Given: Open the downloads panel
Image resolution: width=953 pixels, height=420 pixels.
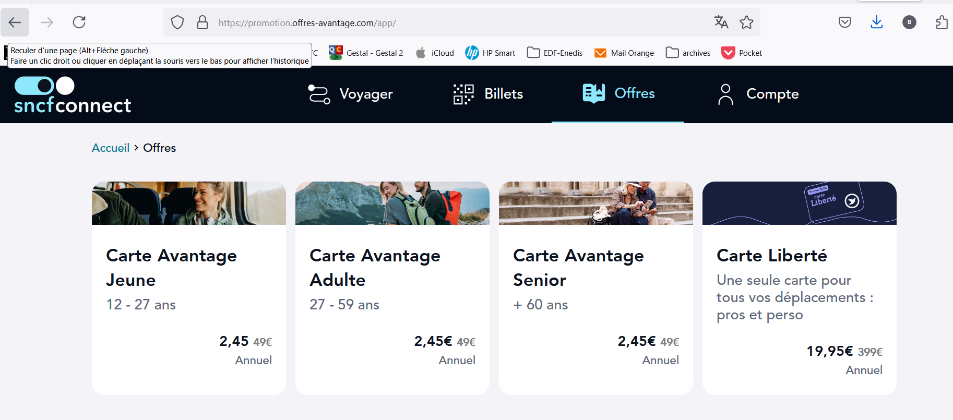Looking at the screenshot, I should point(877,22).
